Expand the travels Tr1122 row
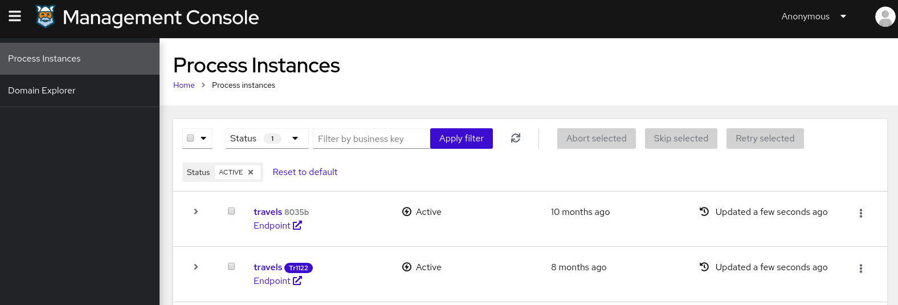This screenshot has width=898, height=305. pos(196,267)
